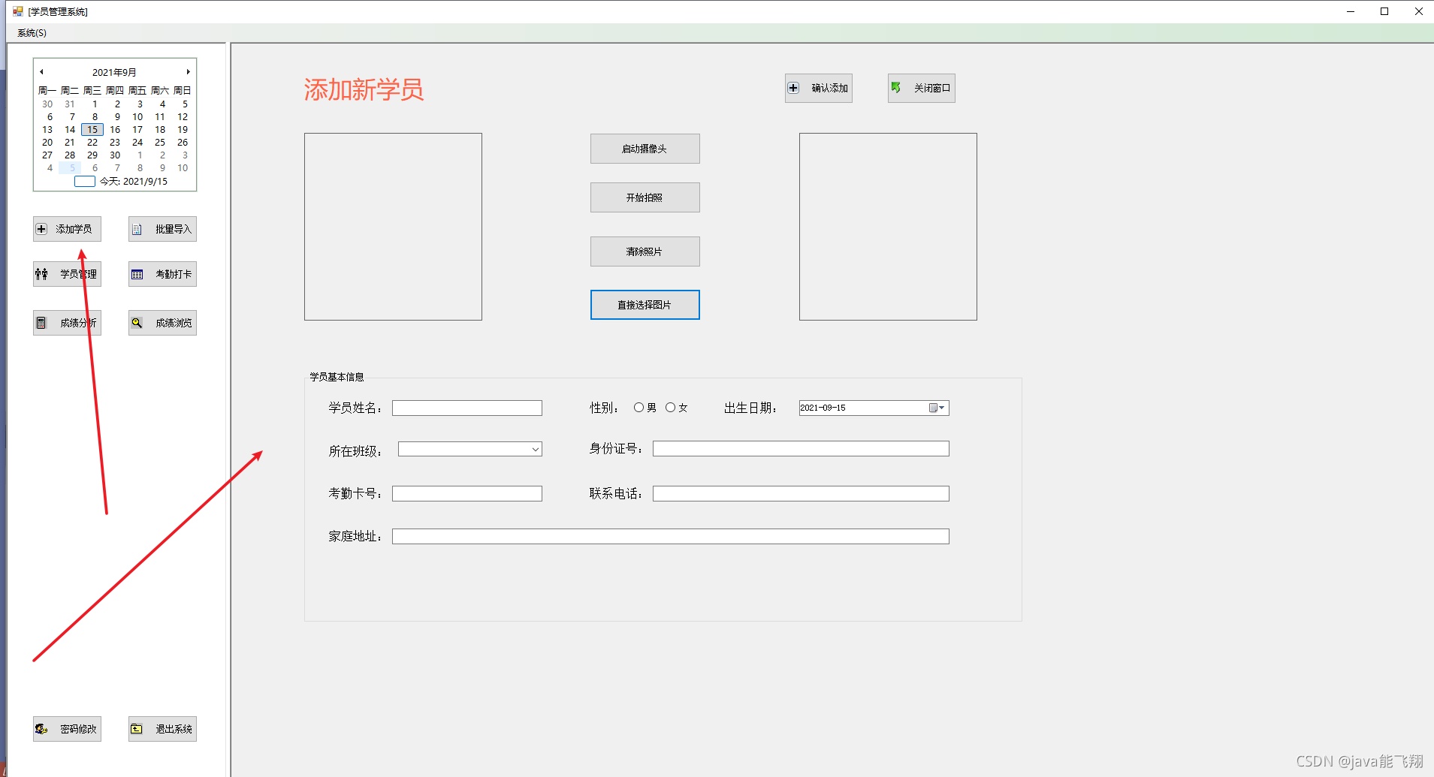Click the 确认添加 label text
Image resolution: width=1434 pixels, height=777 pixels.
[829, 89]
